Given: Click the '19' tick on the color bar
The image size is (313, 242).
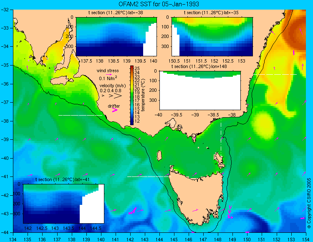Looking at the screenshot, I should tap(137, 93).
